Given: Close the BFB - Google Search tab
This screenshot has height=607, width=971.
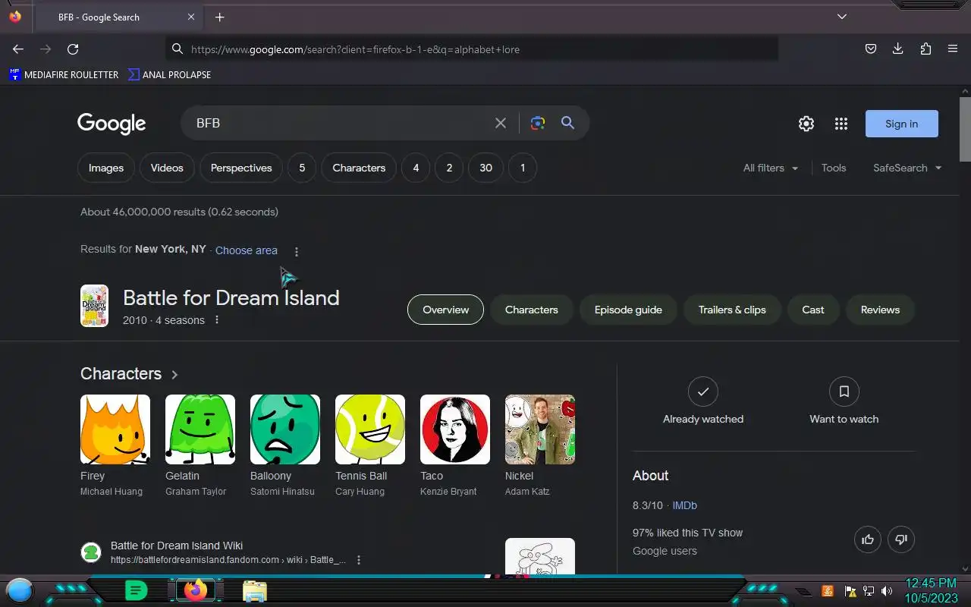Looking at the screenshot, I should tap(191, 17).
